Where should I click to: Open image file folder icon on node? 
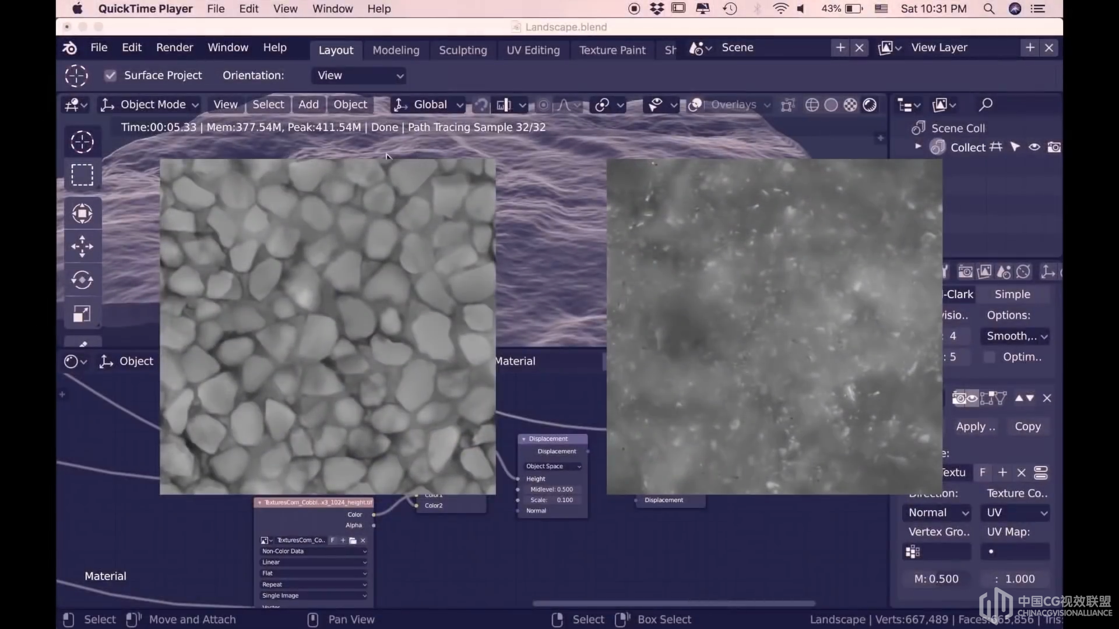tap(353, 540)
